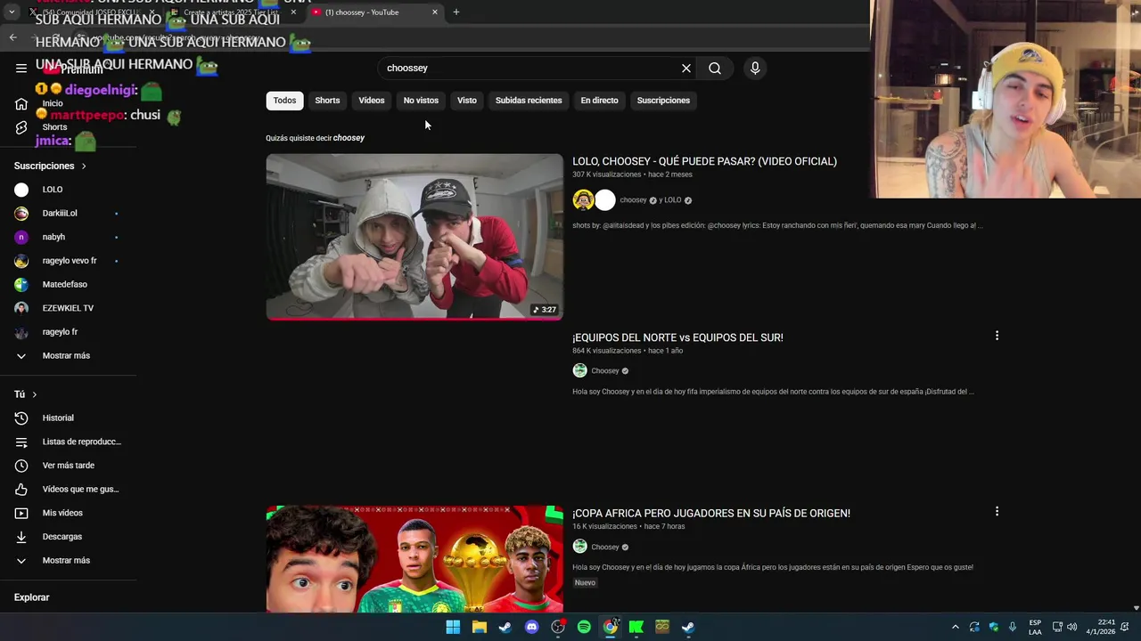Select the Todos filter chip

tap(284, 101)
